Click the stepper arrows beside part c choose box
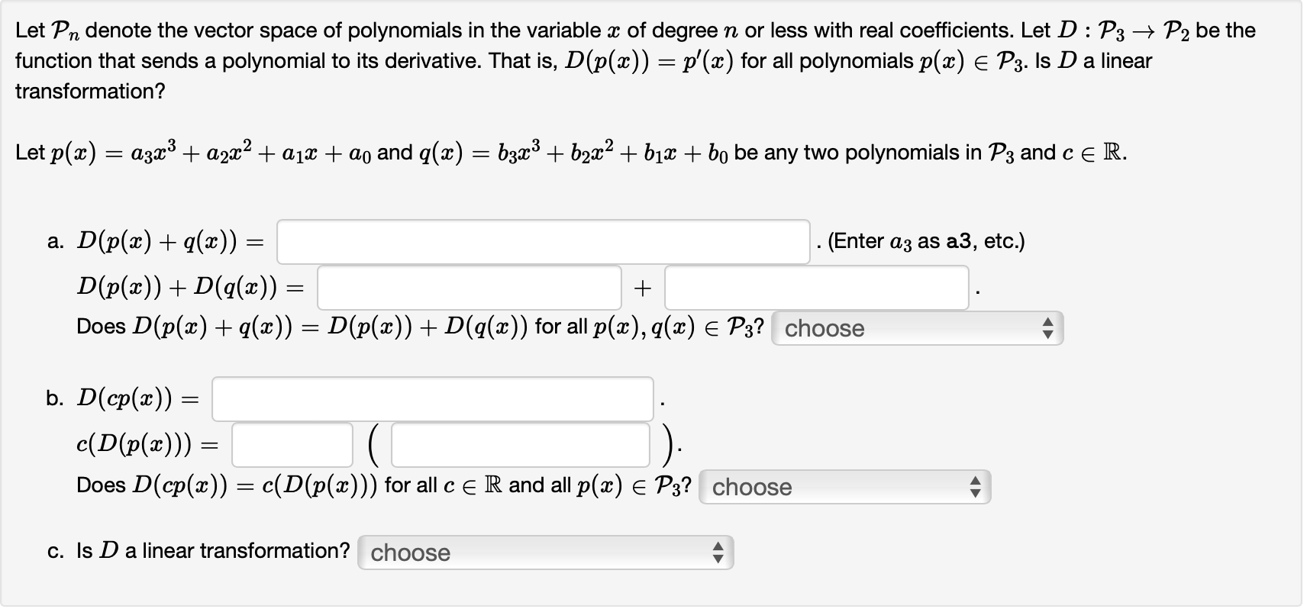The width and height of the screenshot is (1307, 609). pyautogui.click(x=718, y=553)
